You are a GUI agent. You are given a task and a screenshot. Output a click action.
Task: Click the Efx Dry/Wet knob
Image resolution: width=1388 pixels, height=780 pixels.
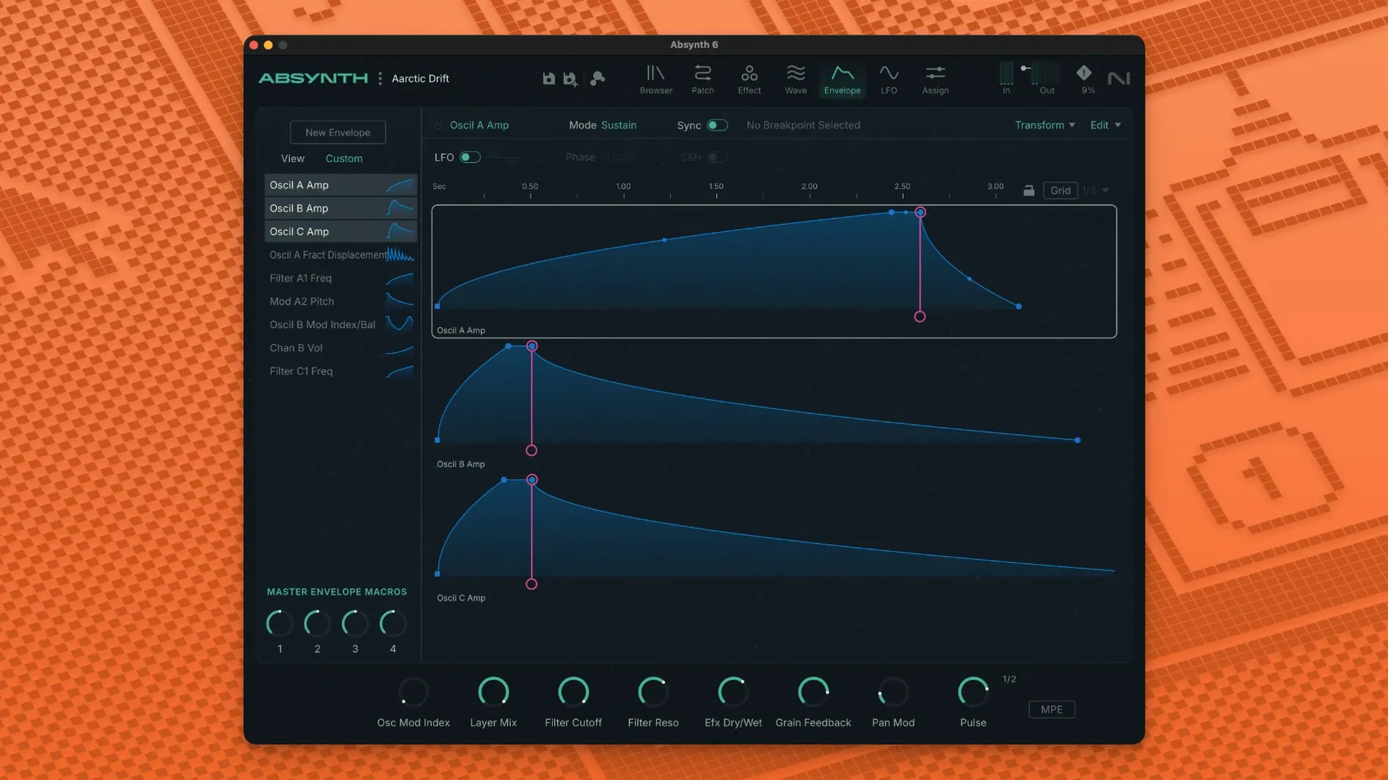point(733,692)
